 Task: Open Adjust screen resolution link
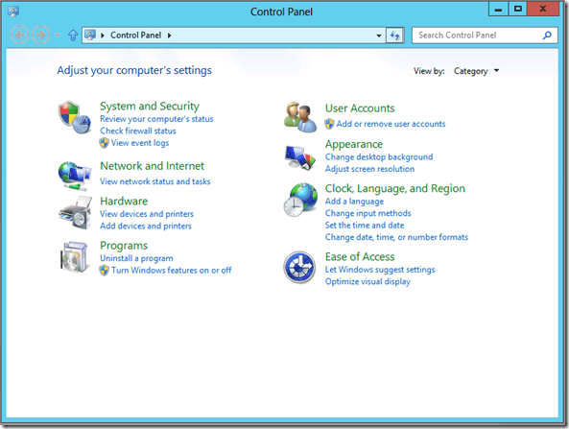point(369,169)
